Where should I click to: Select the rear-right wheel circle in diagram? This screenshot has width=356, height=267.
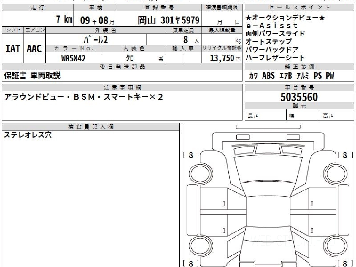tap(333, 246)
